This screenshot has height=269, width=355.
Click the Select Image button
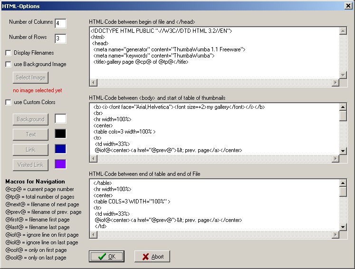pos(30,77)
